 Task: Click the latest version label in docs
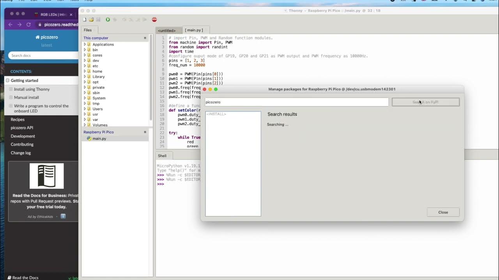pyautogui.click(x=46, y=45)
